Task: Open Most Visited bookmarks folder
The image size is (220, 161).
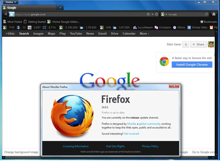Action: pyautogui.click(x=12, y=22)
